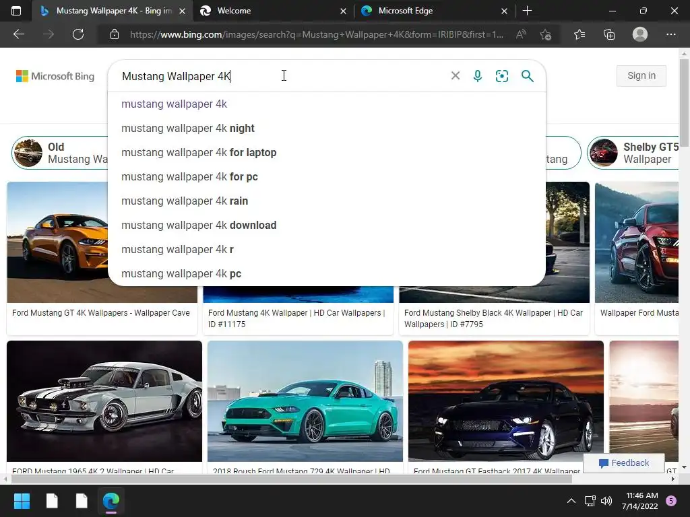Click the horizontal page scrollbar
The width and height of the screenshot is (690, 517).
pyautogui.click(x=291, y=479)
